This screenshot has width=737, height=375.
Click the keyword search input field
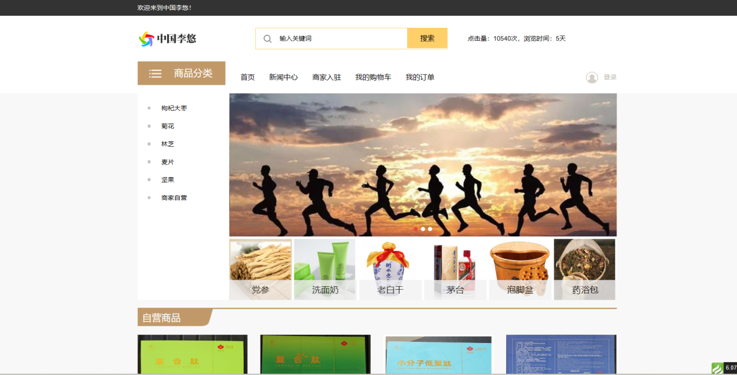point(340,39)
